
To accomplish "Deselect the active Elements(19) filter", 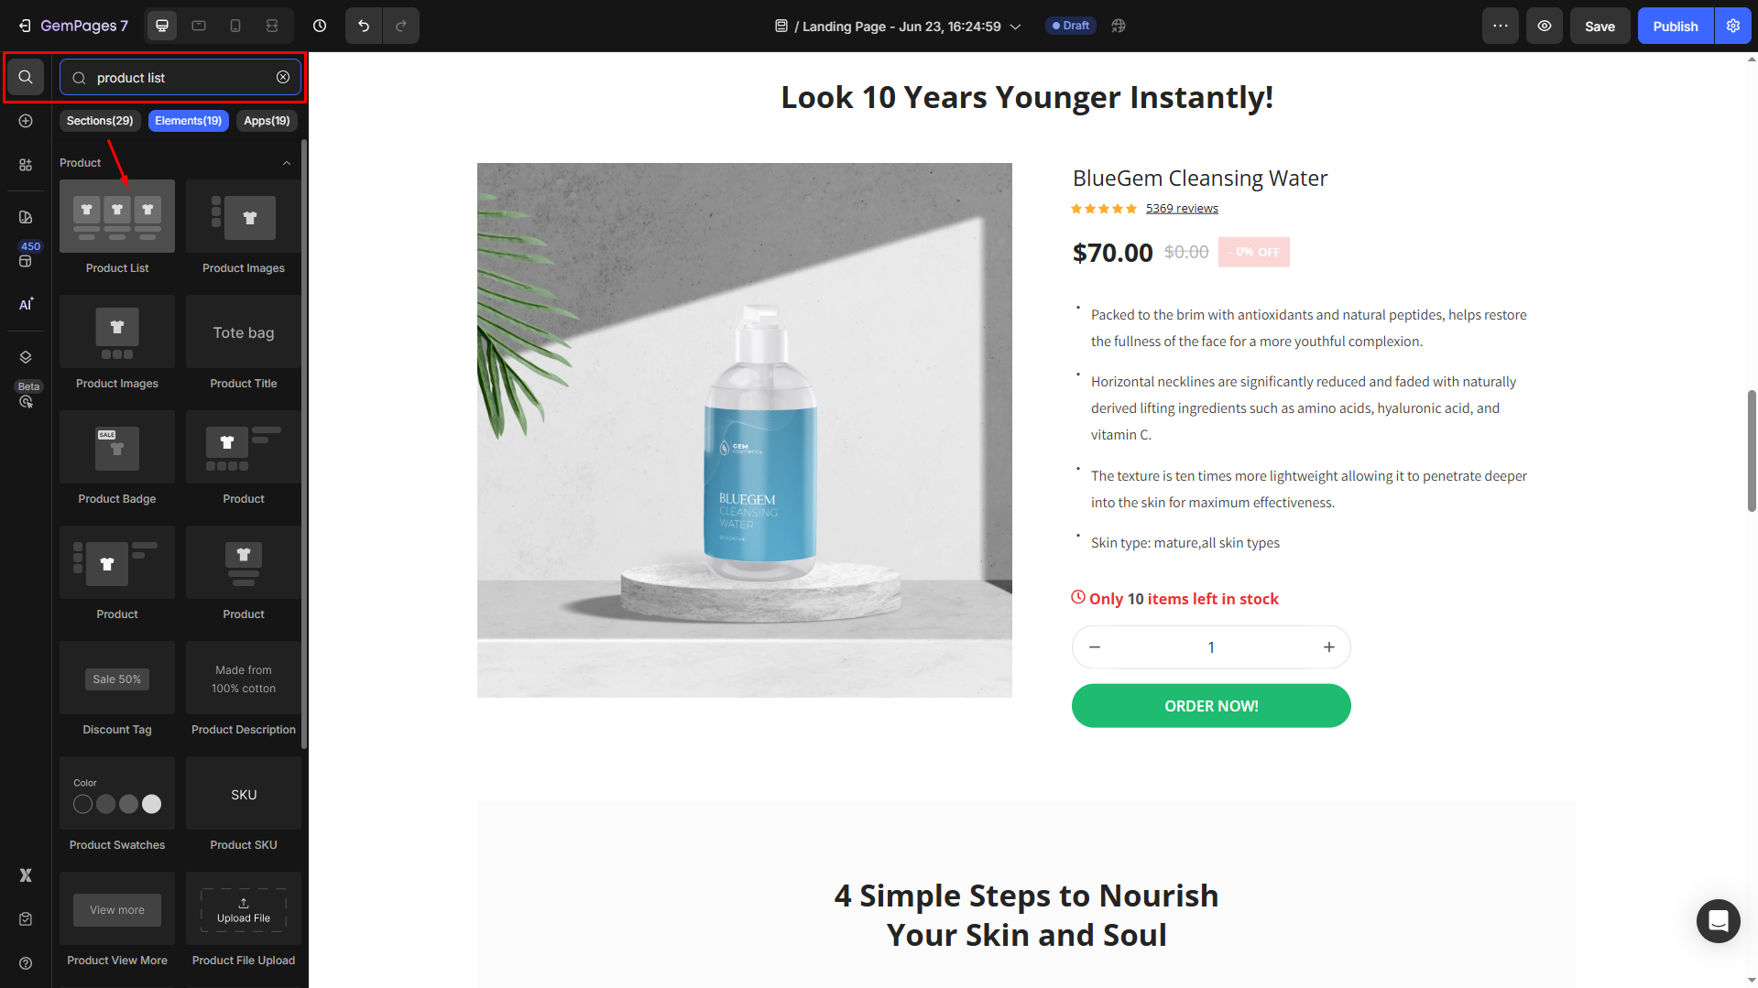I will click(x=188, y=120).
